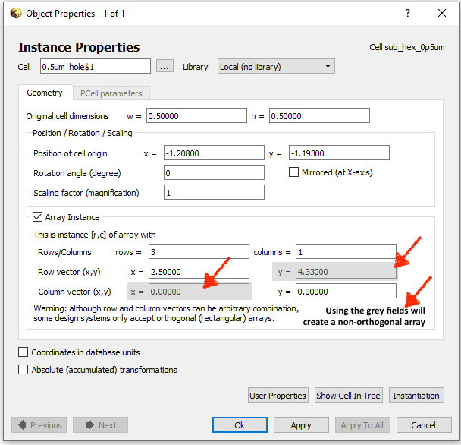The image size is (461, 445).
Task: Switch to the Geometry tab
Action: [45, 93]
